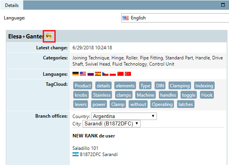Click the Clamping tag
The image size is (229, 165).
coord(180,85)
